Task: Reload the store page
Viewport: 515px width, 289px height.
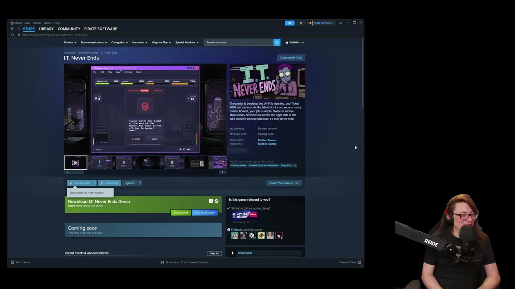Action: click(x=12, y=35)
